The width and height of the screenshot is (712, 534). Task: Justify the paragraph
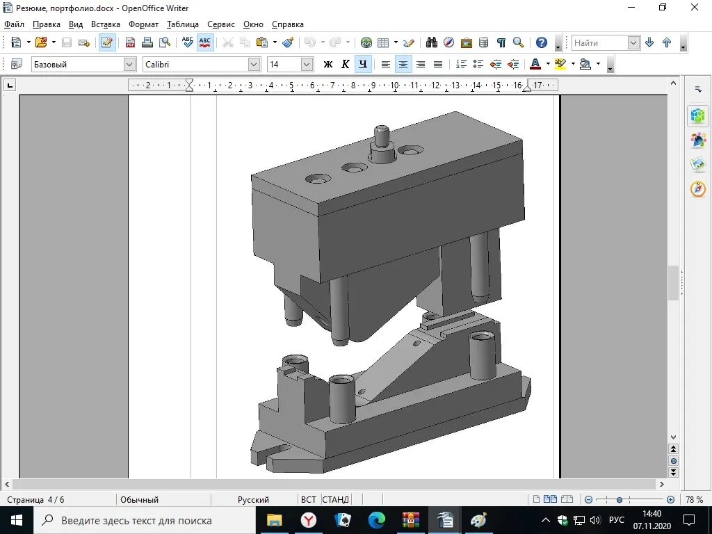tap(438, 65)
